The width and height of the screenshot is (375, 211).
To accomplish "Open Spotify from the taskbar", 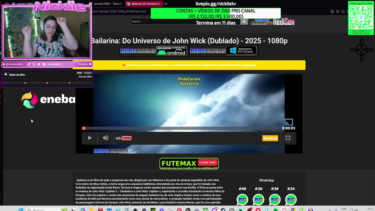I will click(275, 209).
